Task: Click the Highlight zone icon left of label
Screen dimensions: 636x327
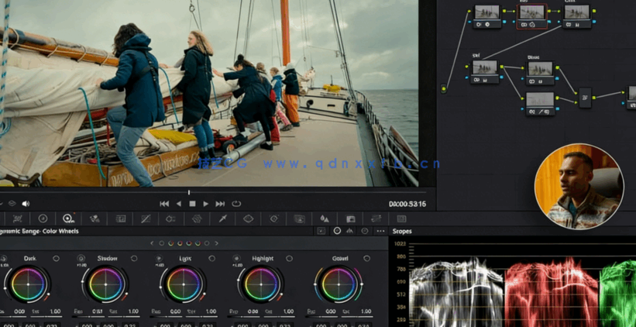Action: coord(236,259)
